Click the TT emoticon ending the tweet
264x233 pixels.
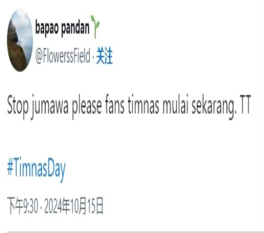pyautogui.click(x=245, y=105)
